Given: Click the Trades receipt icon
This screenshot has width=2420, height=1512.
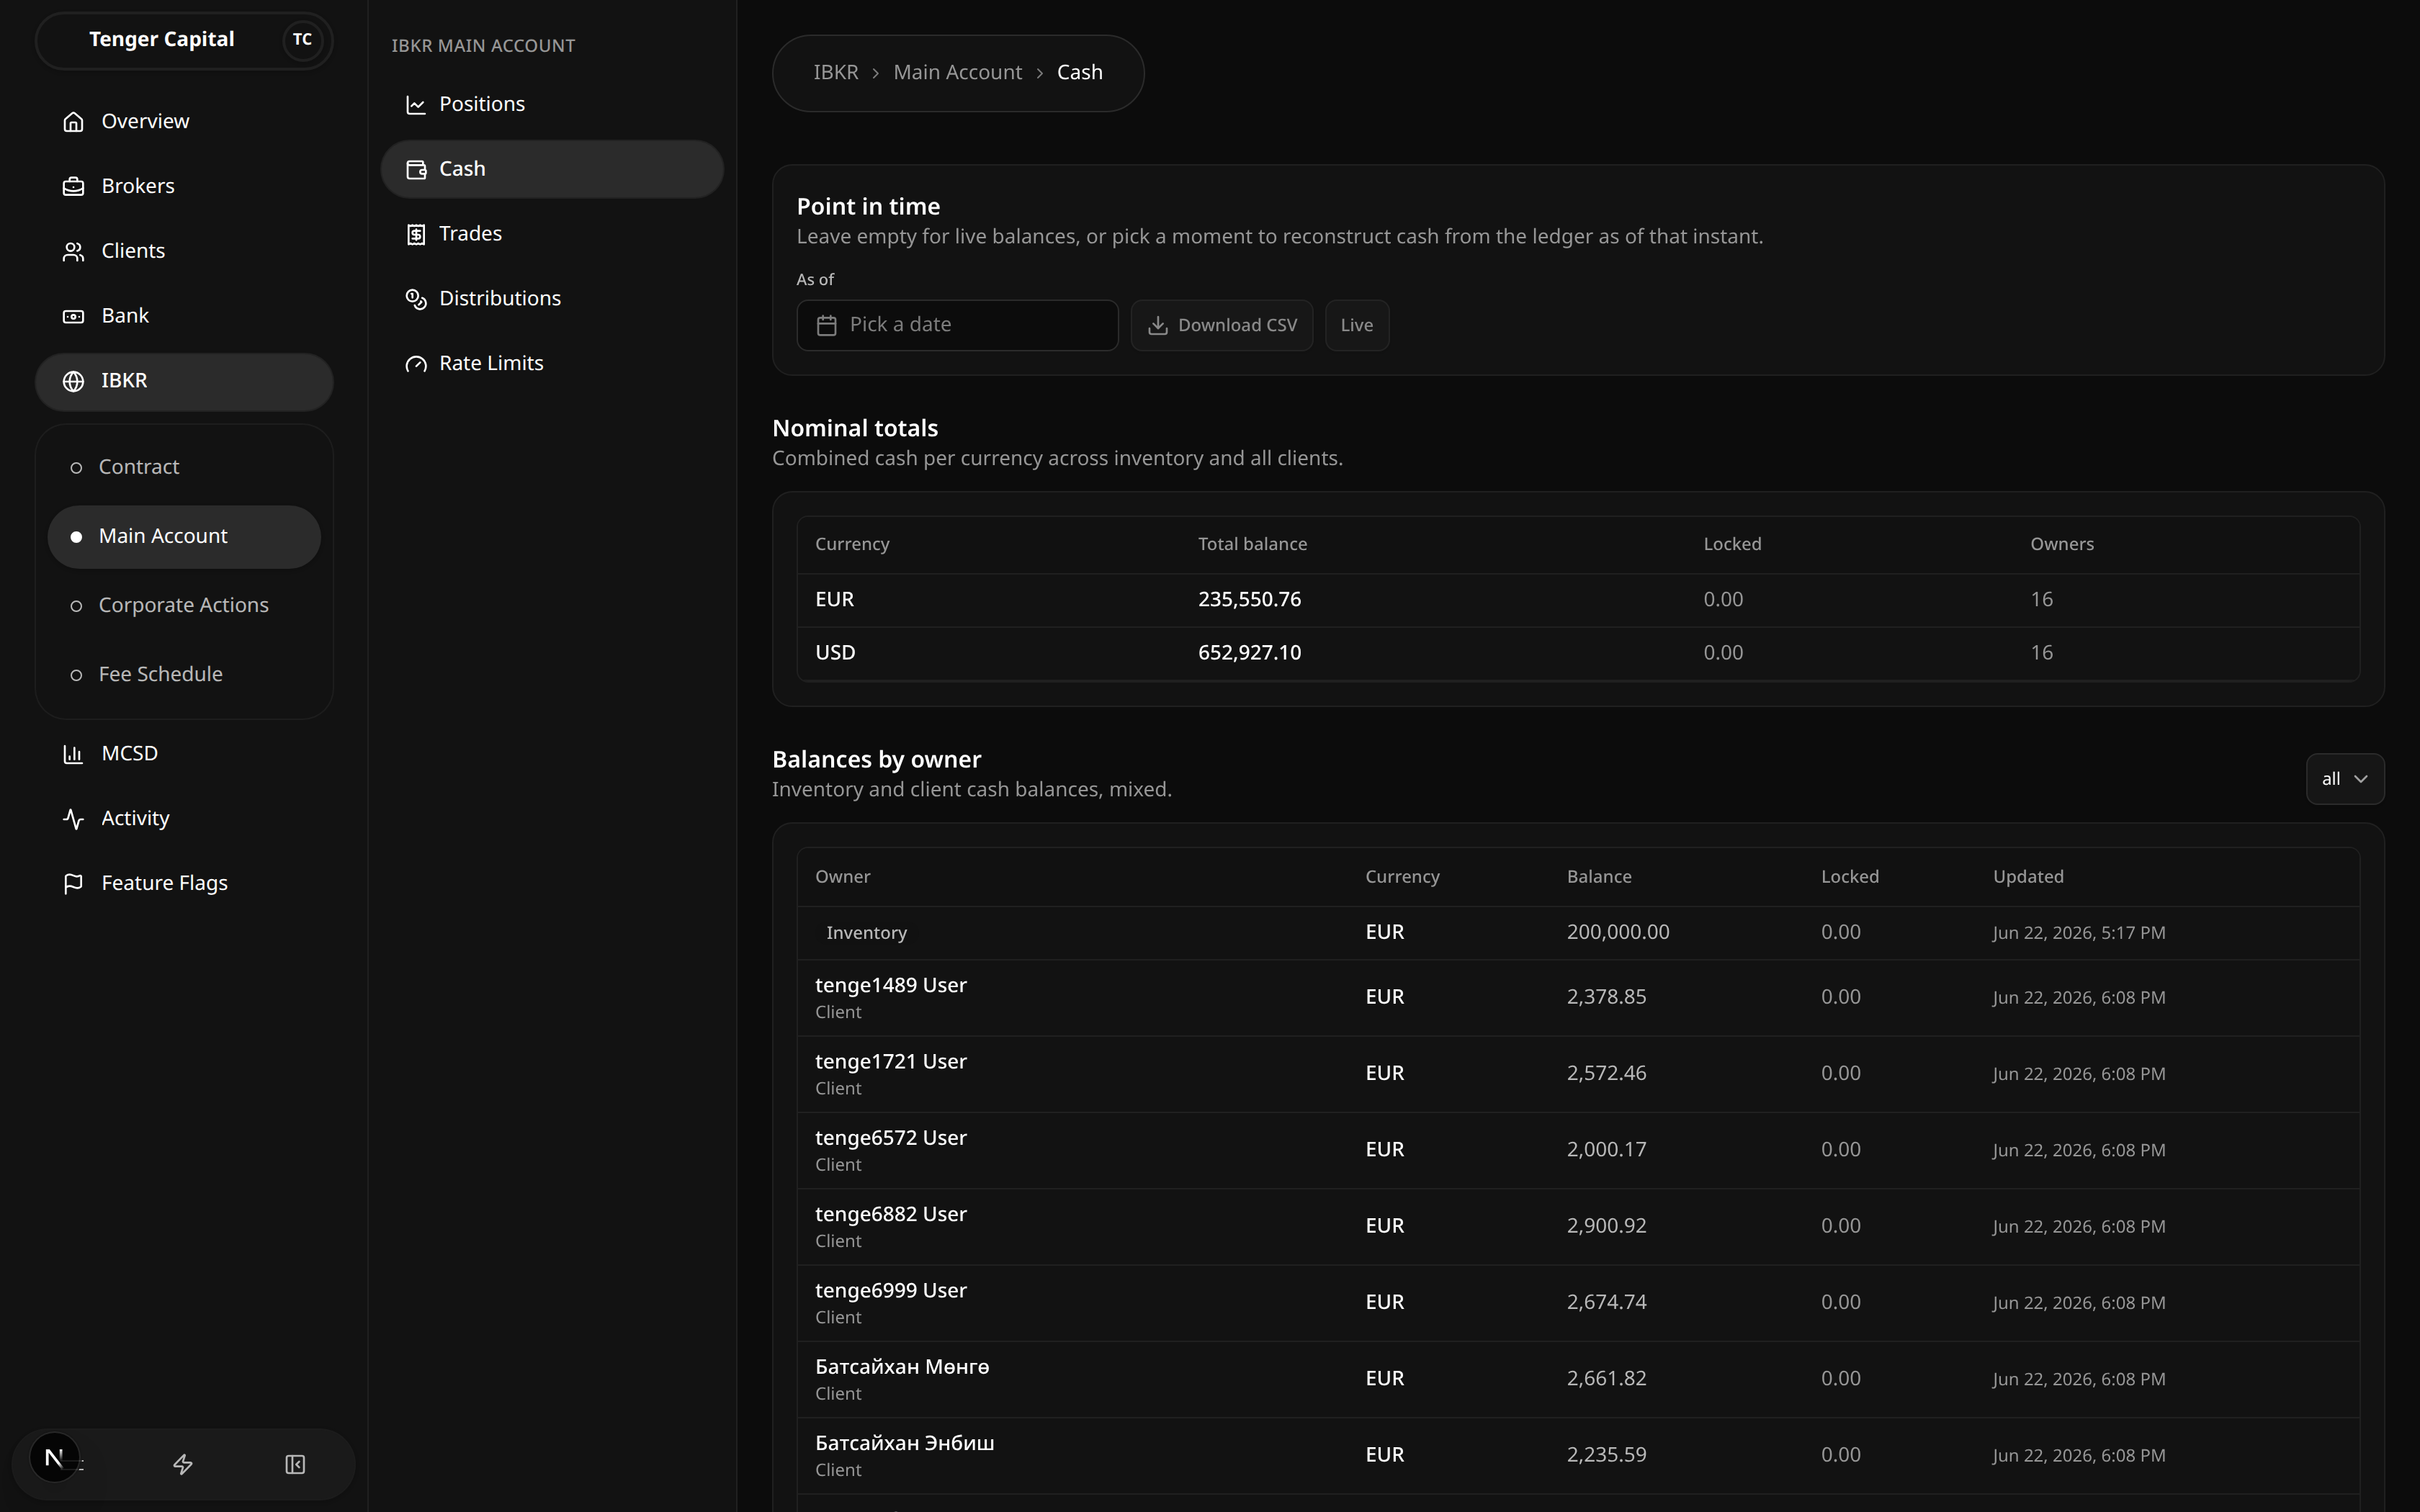Looking at the screenshot, I should 416,235.
